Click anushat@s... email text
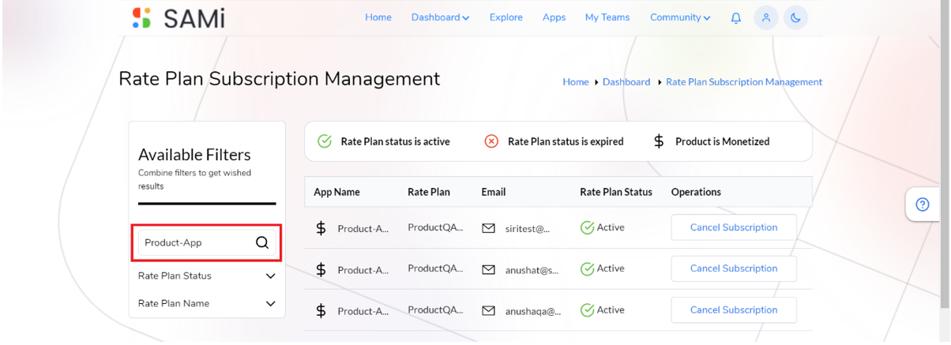The height and width of the screenshot is (345, 951). click(532, 270)
